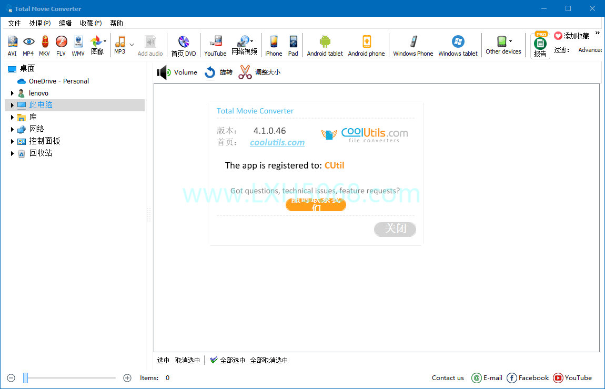Screen dimensions: 605x389
Task: Open the 处理 (P) menu
Action: [x=40, y=23]
